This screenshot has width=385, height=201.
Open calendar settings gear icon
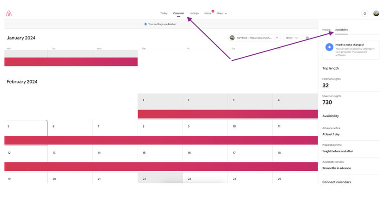coord(307,38)
